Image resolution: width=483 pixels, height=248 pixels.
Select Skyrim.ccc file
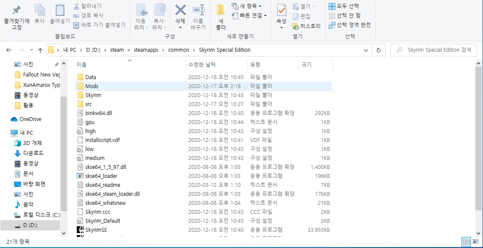pyautogui.click(x=203, y=212)
